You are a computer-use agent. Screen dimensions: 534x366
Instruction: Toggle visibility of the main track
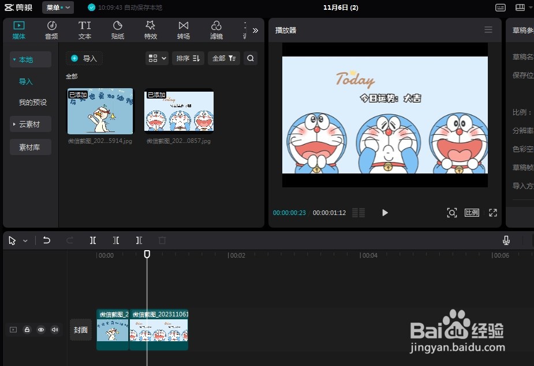41,330
